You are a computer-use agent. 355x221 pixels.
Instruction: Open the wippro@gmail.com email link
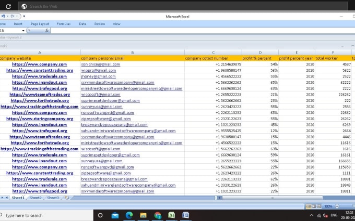pyautogui.click(x=99, y=70)
